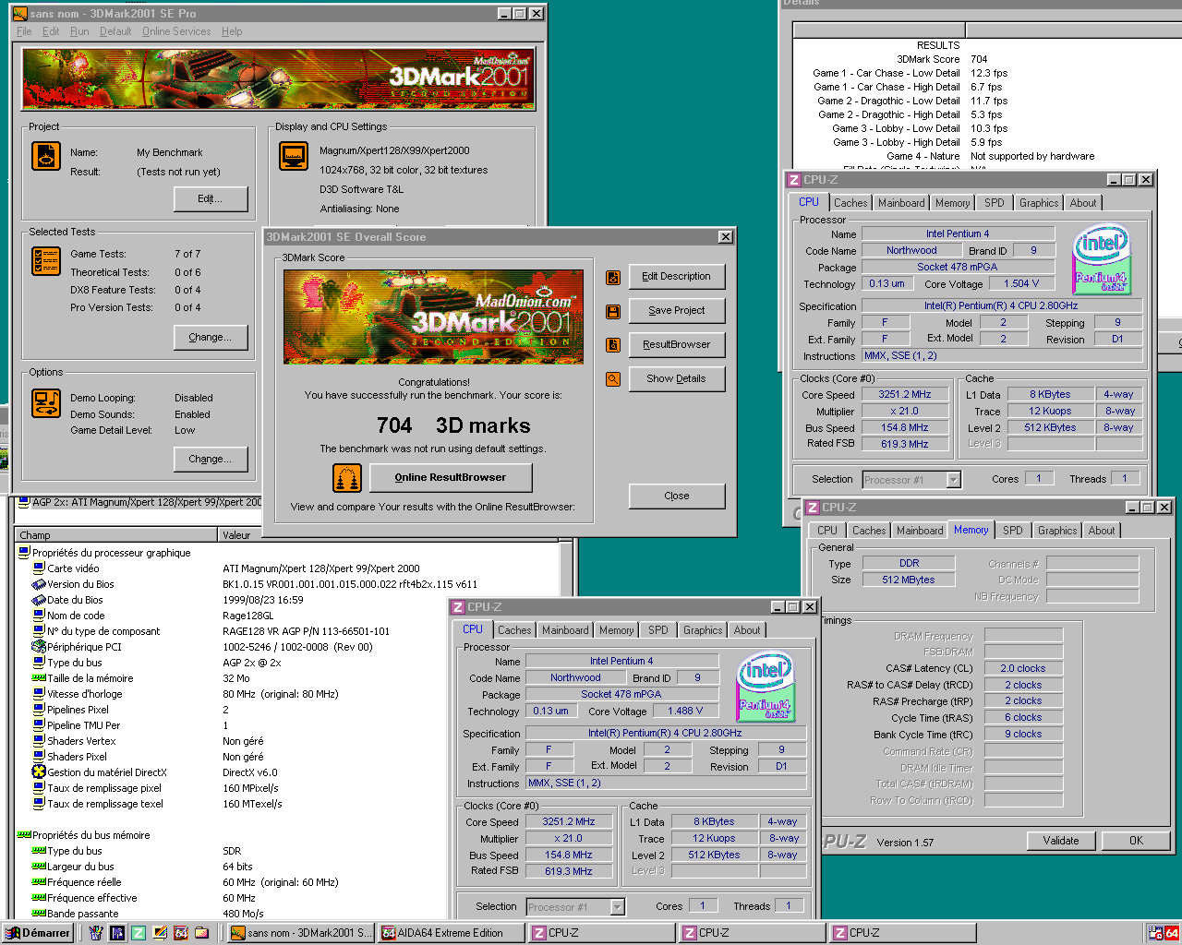Click the Edit Description icon in score dialog
This screenshot has height=945, width=1182.
pos(613,277)
